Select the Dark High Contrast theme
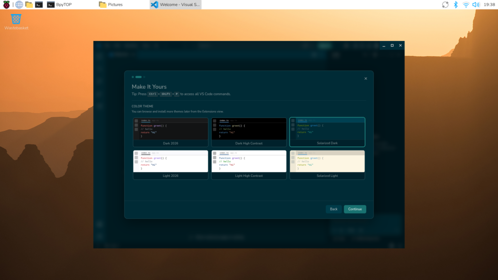The height and width of the screenshot is (280, 498). click(x=249, y=132)
